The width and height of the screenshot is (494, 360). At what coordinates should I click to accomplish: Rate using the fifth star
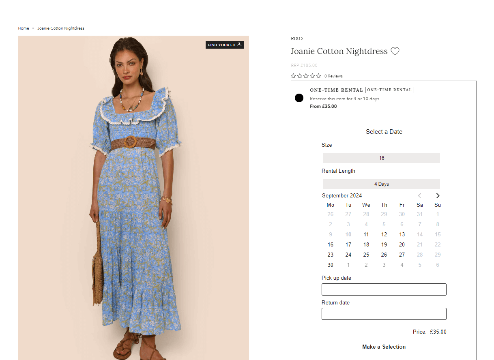(318, 76)
